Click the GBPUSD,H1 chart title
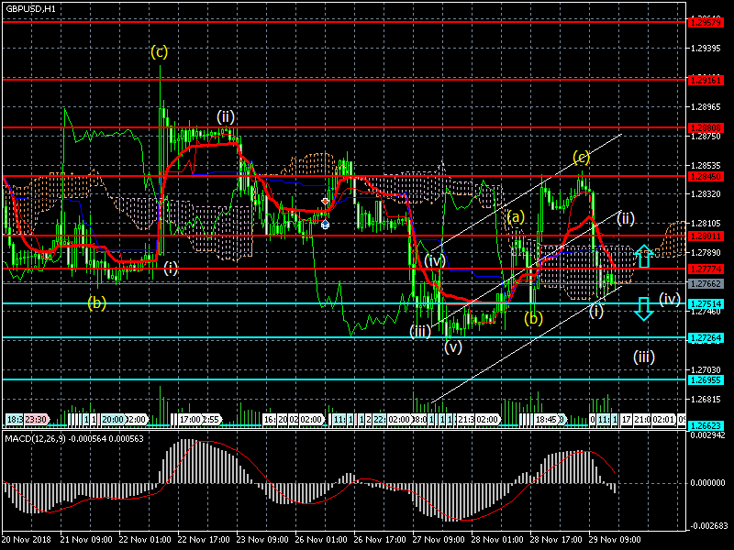 (x=29, y=8)
